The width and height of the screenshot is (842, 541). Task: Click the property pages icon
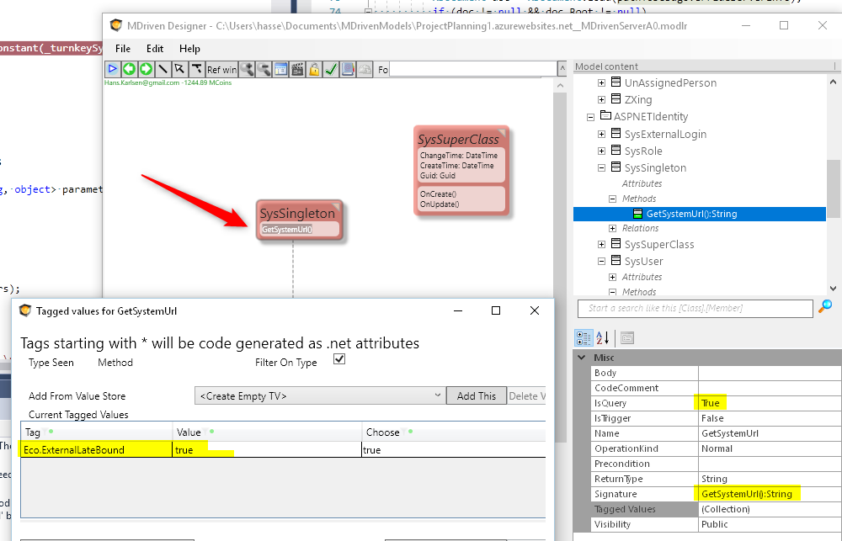(626, 337)
